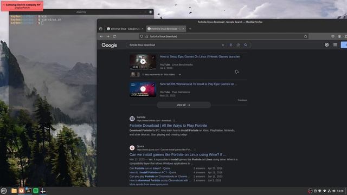Open Google quick settings gear
The width and height of the screenshot is (347, 195).
[326, 45]
